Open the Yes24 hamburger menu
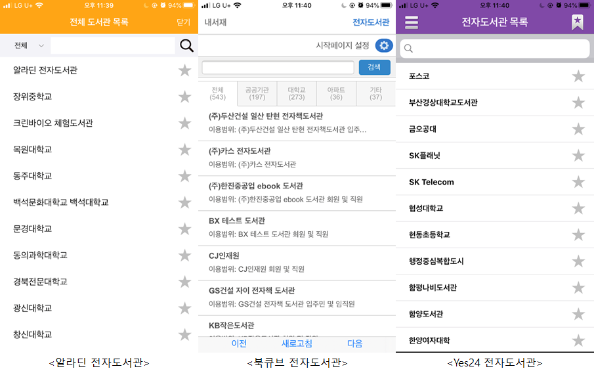 [412, 22]
